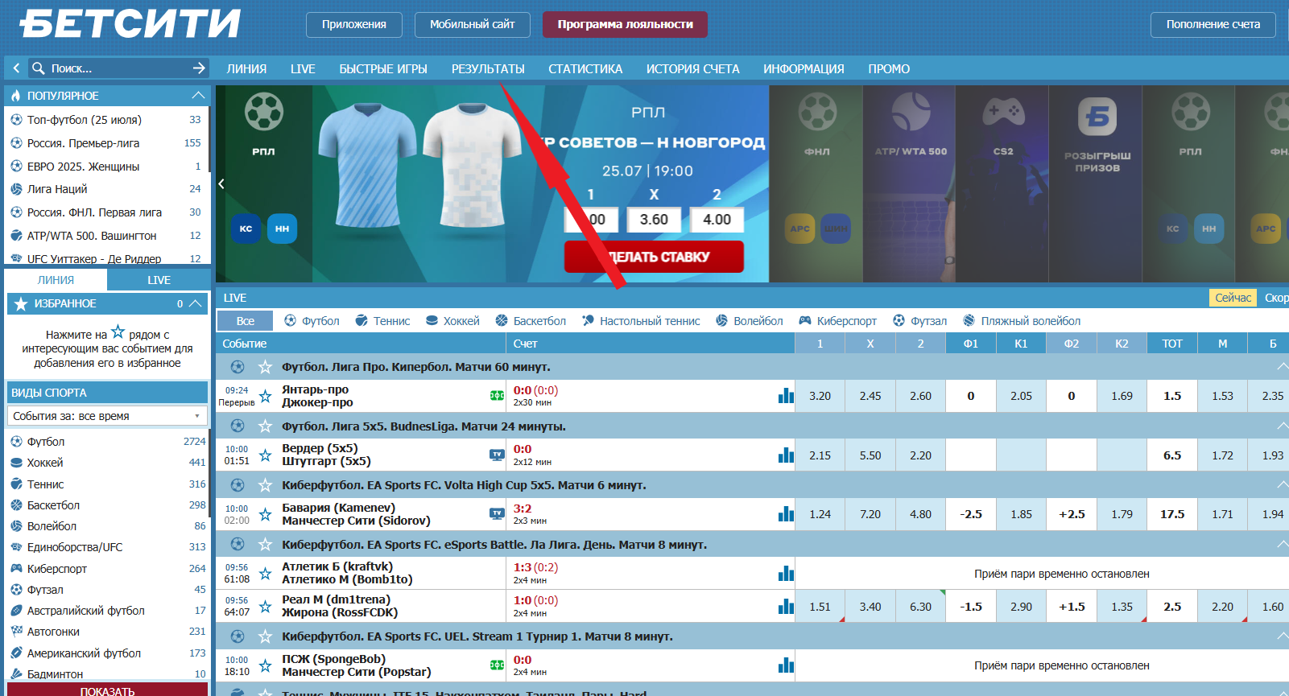
Task: Open the LIVE main menu item
Action: click(303, 69)
